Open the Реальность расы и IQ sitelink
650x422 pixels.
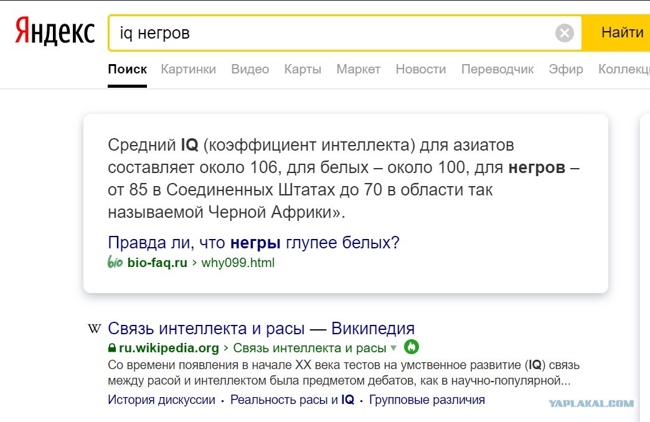pos(292,400)
